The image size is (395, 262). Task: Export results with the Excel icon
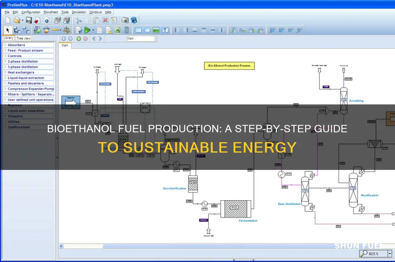tap(117, 30)
